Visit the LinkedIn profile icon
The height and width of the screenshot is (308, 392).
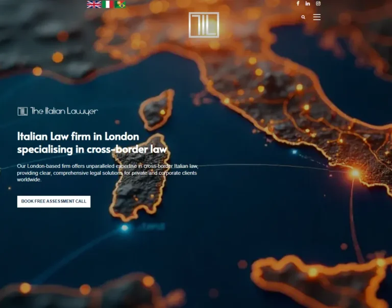click(308, 4)
